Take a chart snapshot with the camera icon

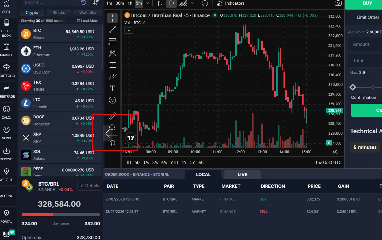338,3
